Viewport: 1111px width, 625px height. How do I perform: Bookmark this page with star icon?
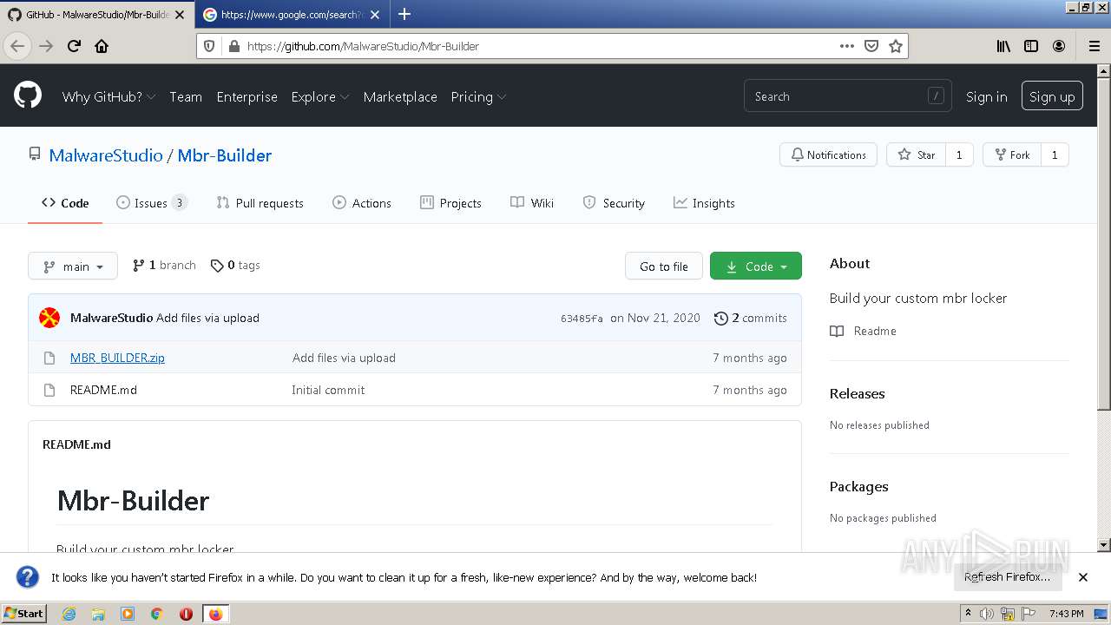click(896, 46)
